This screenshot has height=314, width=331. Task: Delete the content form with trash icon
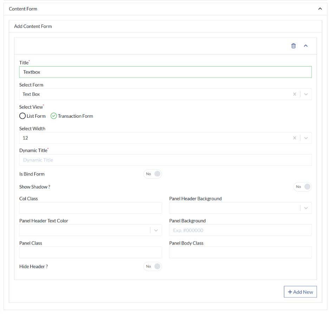tap(293, 46)
